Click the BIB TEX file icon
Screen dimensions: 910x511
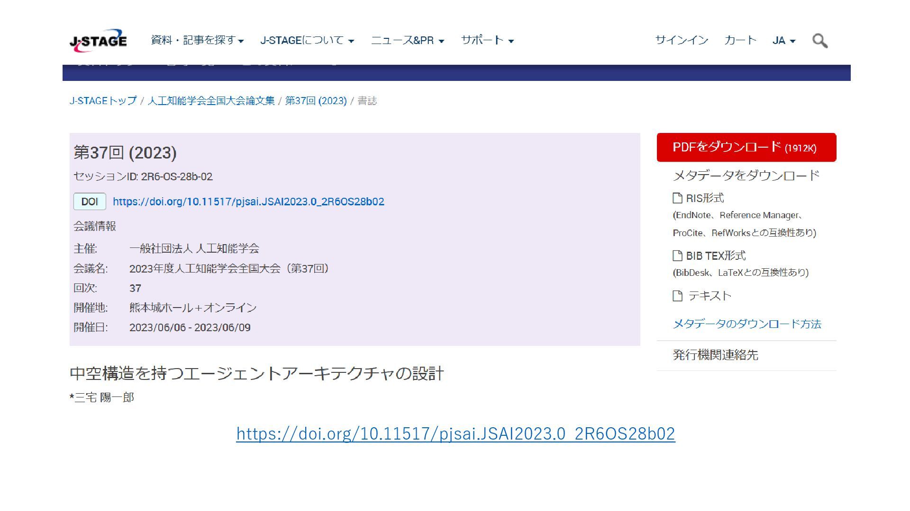677,255
